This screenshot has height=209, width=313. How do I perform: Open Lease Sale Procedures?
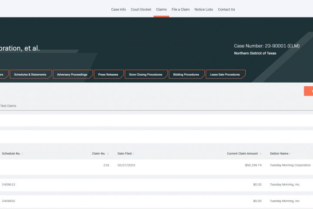[x=226, y=74]
